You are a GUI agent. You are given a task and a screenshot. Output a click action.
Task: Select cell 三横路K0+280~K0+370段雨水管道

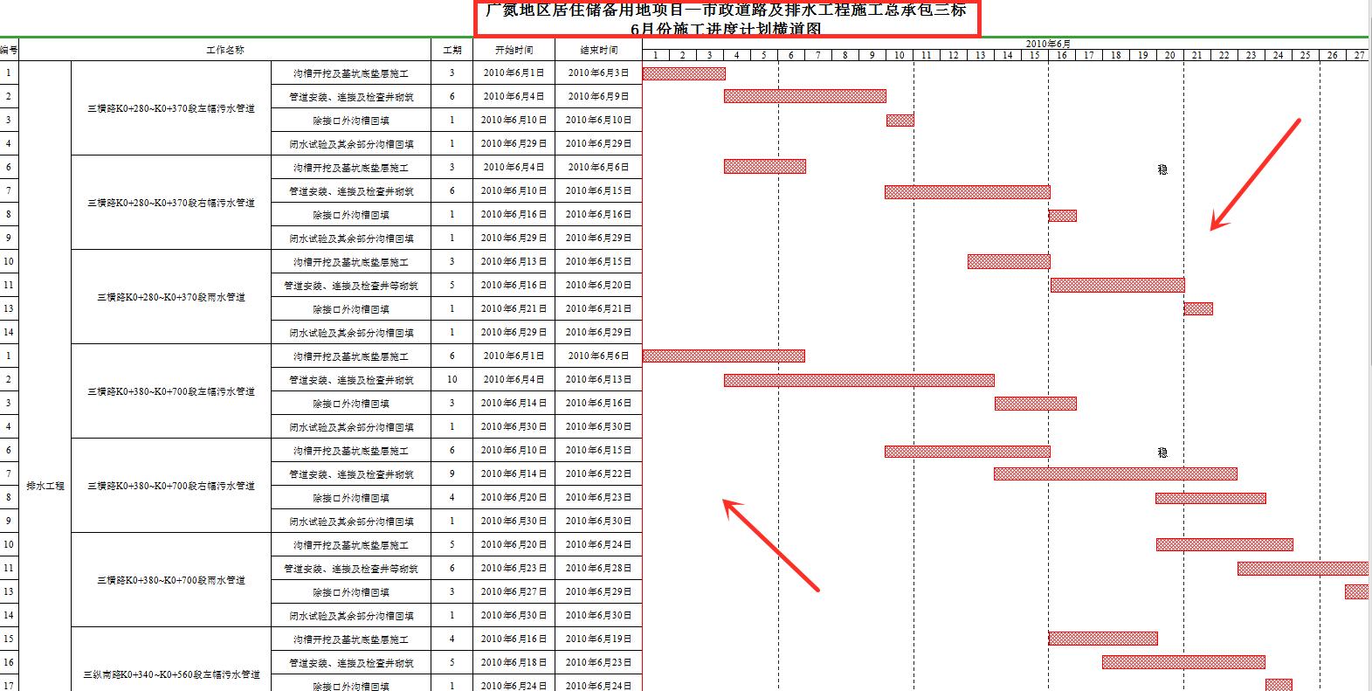click(x=171, y=297)
